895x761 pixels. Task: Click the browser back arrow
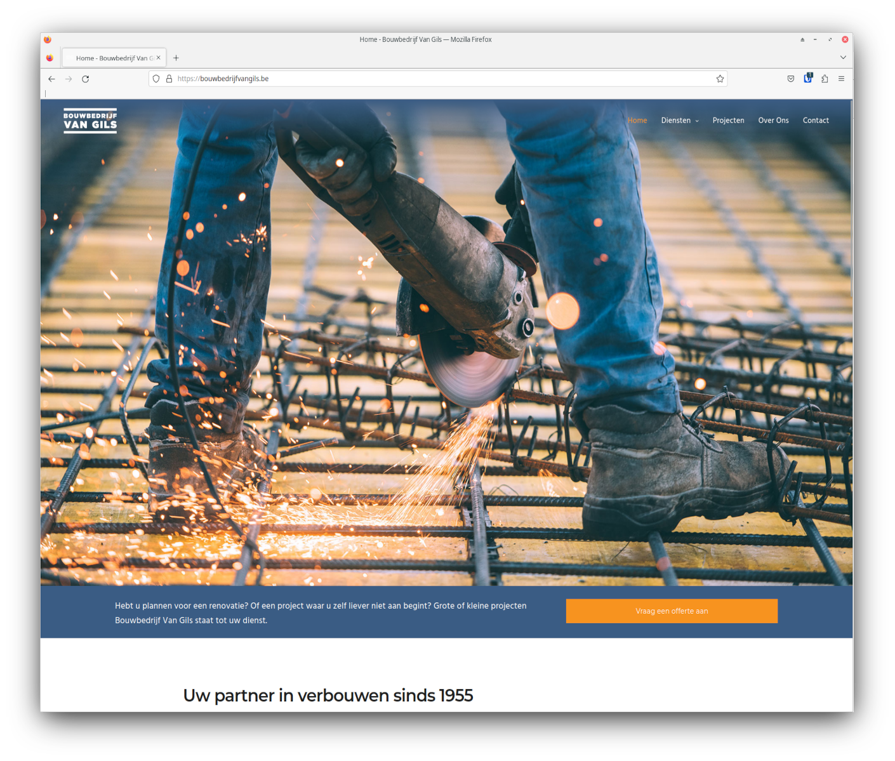point(51,79)
